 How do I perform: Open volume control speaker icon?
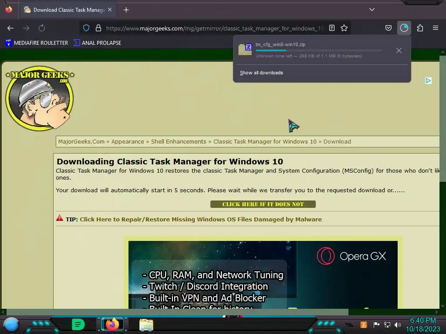tap(398, 324)
